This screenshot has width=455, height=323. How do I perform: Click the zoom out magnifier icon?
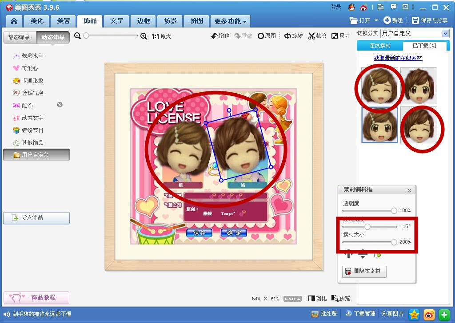(77, 35)
